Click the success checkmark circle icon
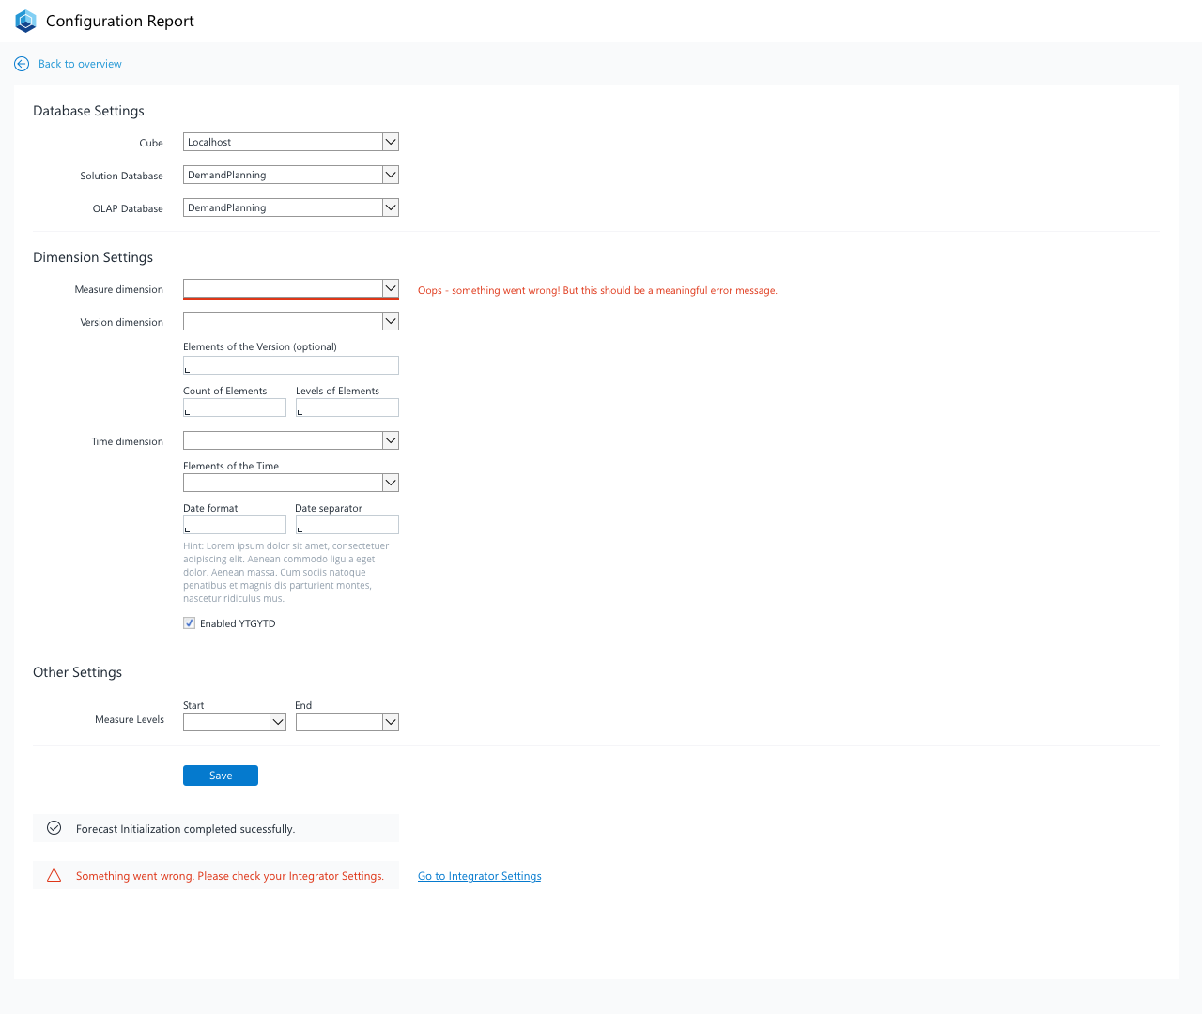This screenshot has width=1202, height=1014. click(x=54, y=828)
